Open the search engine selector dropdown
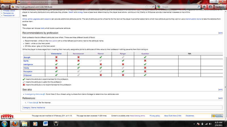Viewport: 227px width, 127px height. tap(159, 7)
